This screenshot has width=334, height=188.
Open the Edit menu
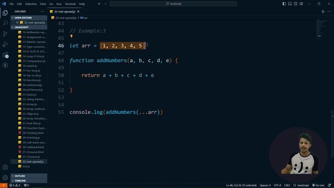19,4
